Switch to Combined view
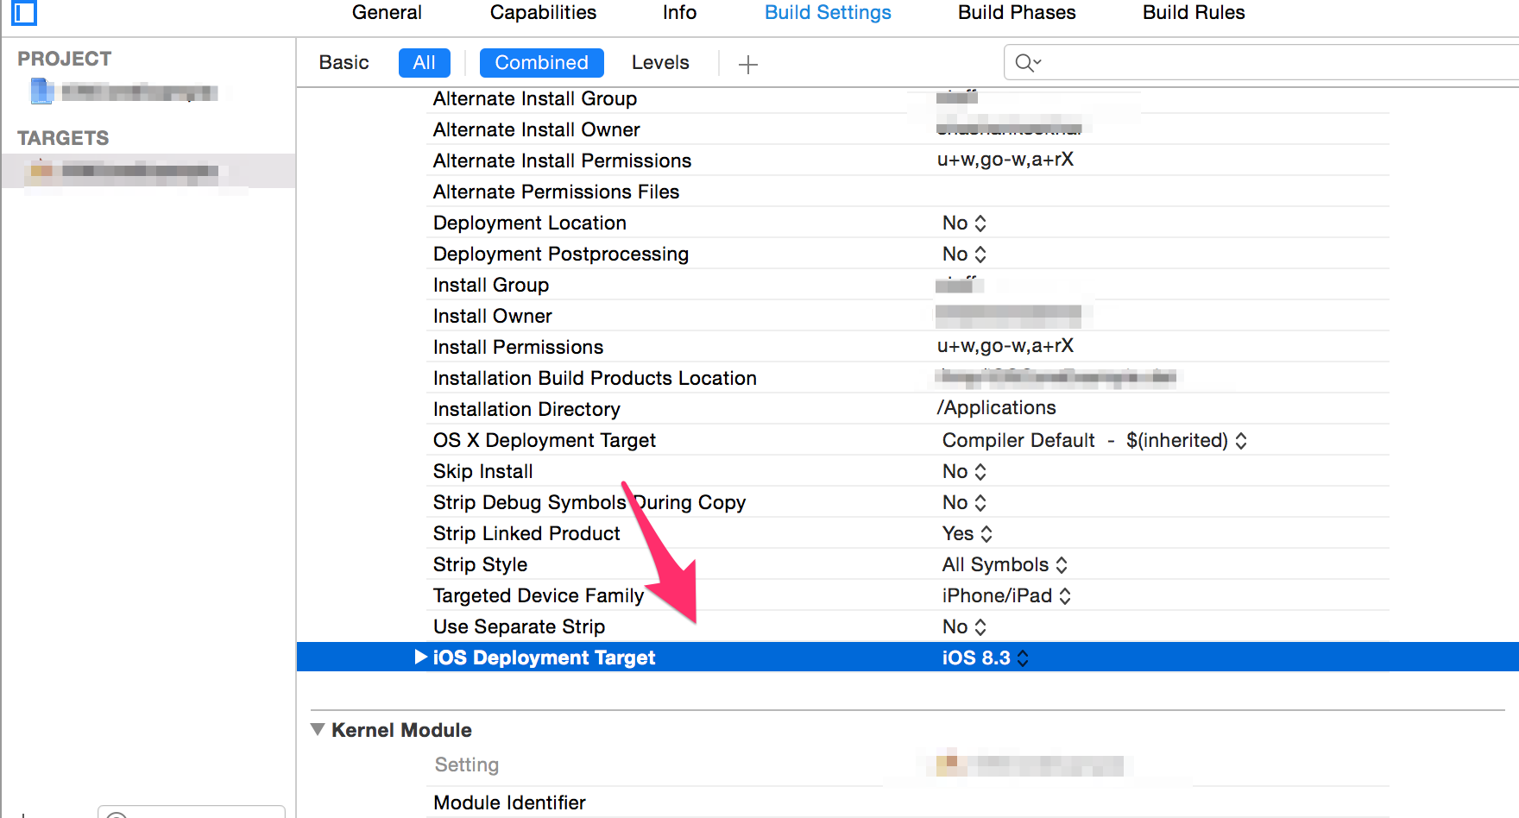 pos(541,63)
